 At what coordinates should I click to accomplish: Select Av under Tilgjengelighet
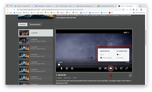pos(118,55)
